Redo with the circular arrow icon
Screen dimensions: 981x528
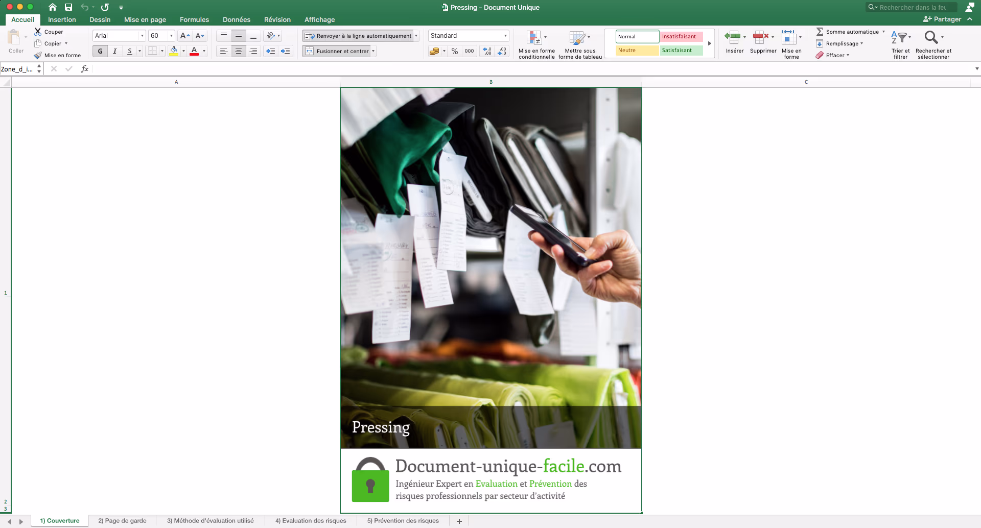(105, 7)
